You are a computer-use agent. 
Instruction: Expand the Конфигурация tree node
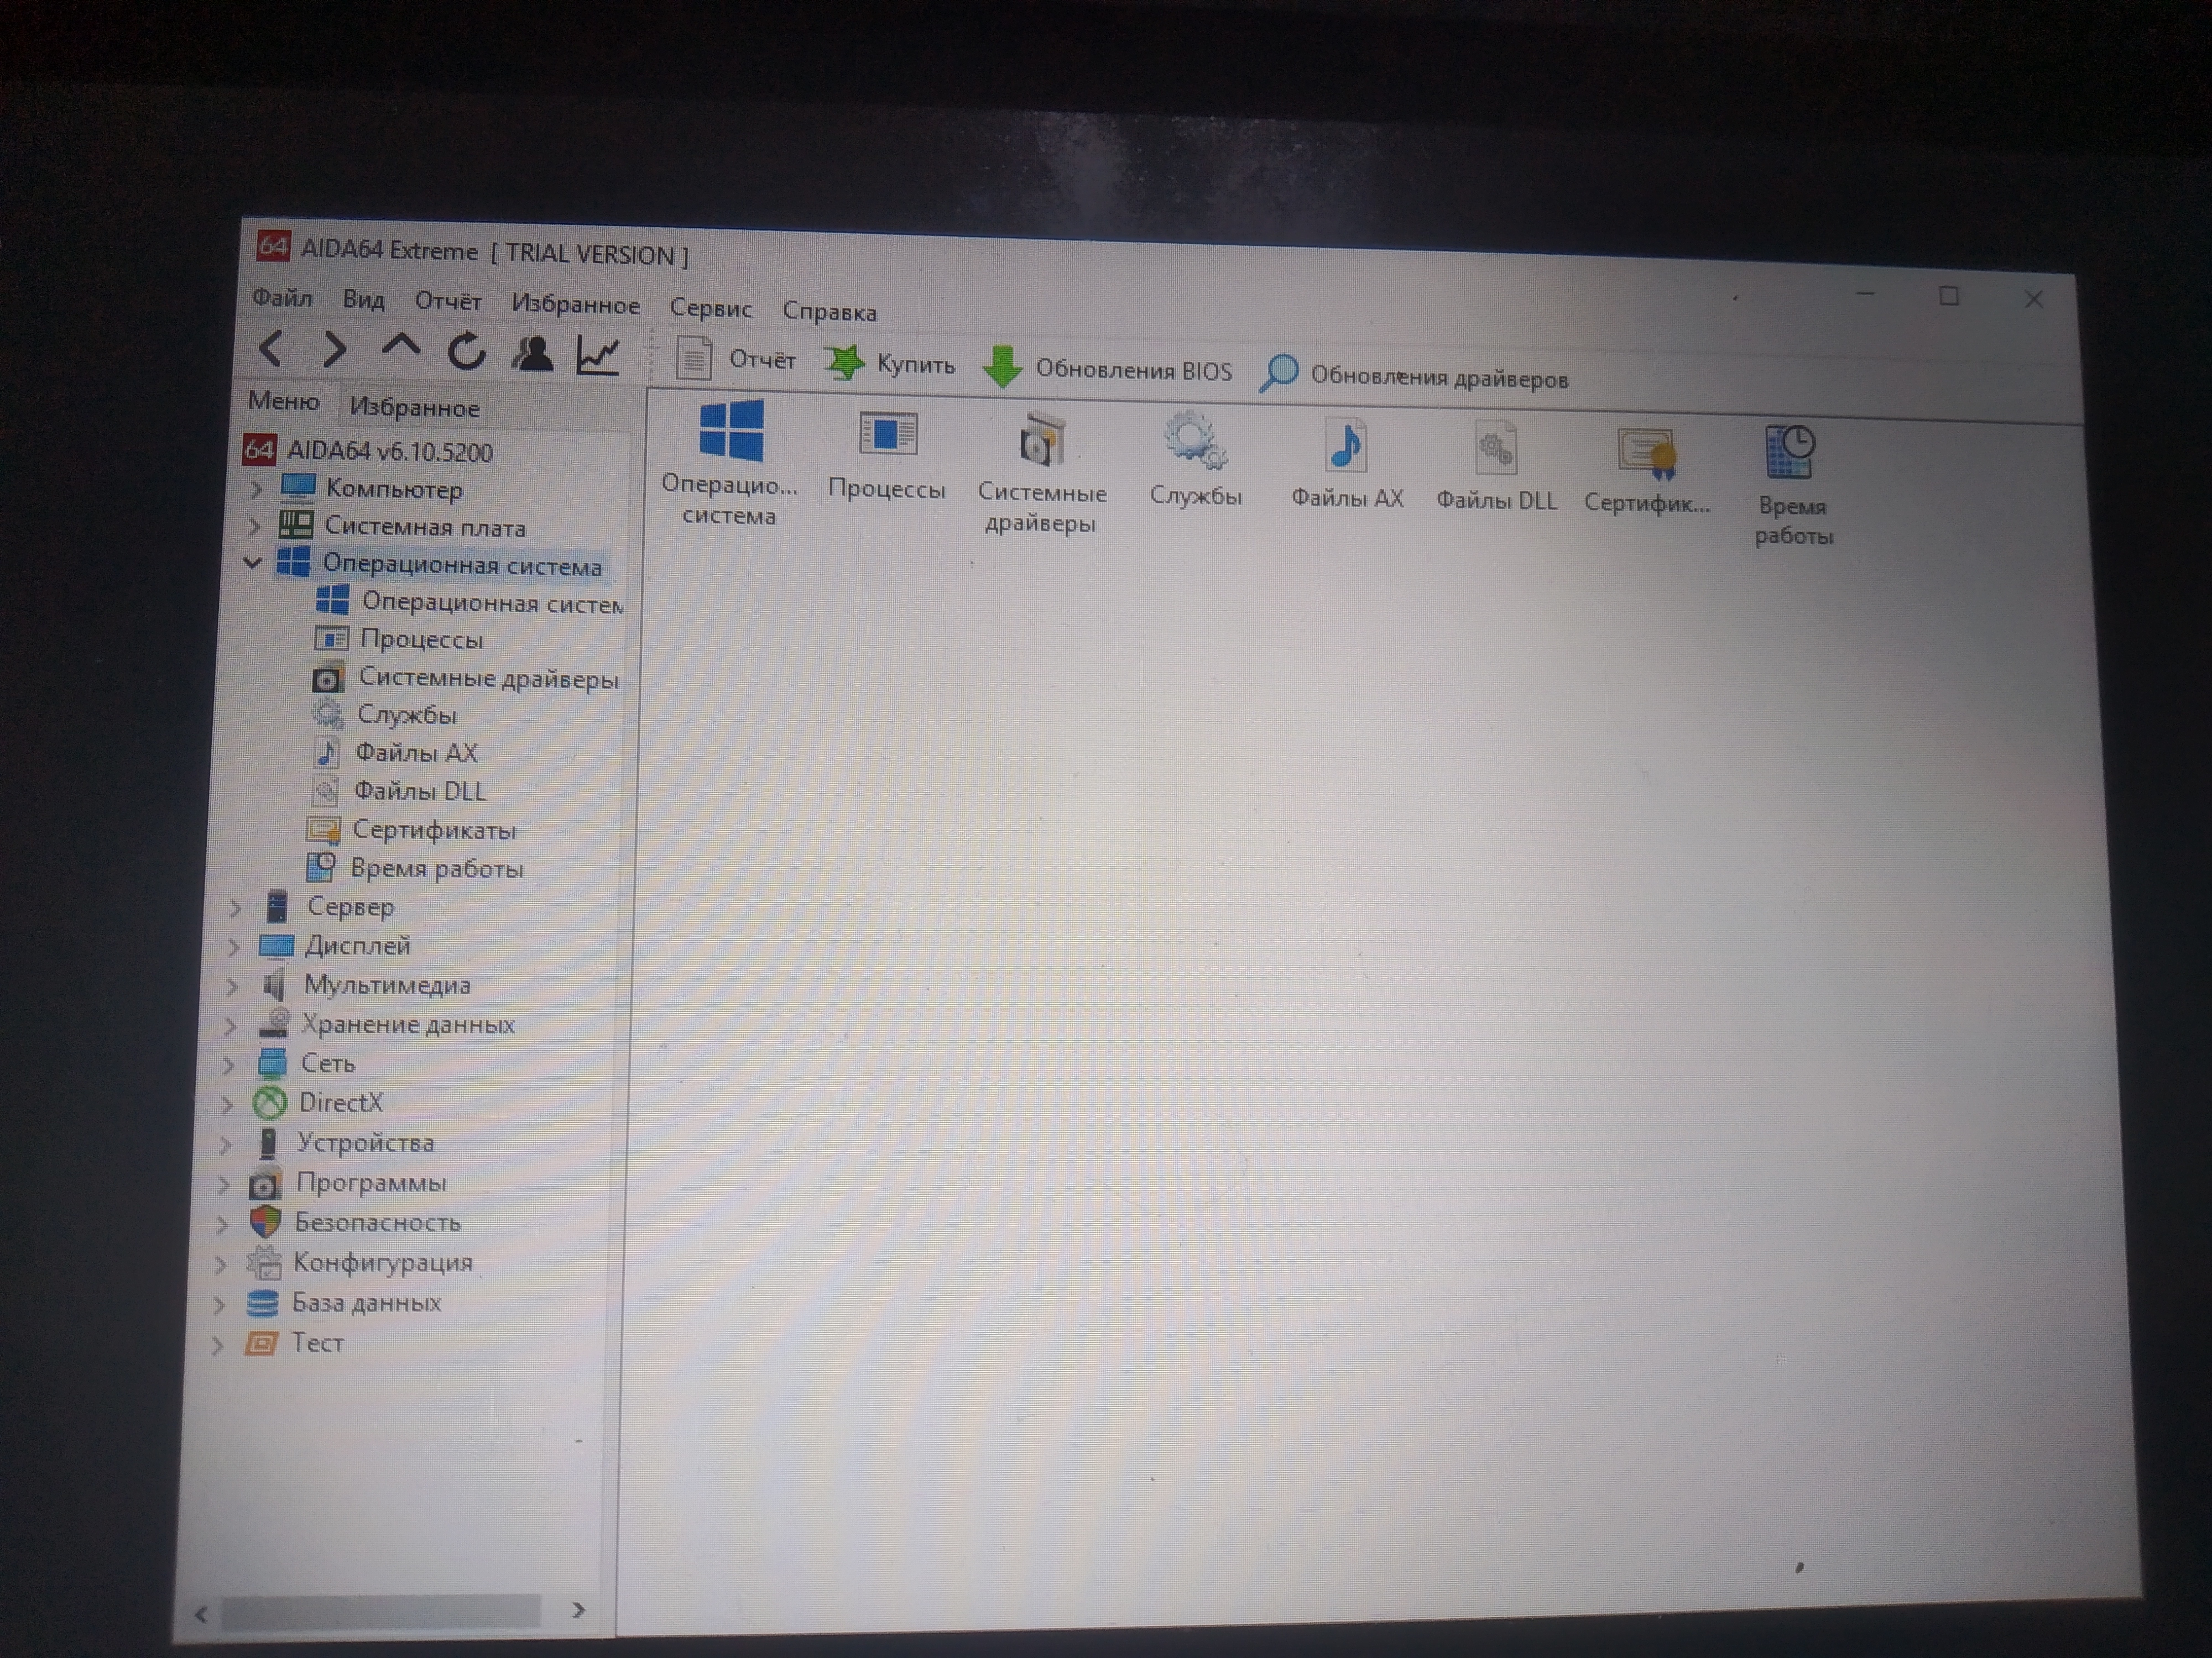click(x=220, y=1265)
